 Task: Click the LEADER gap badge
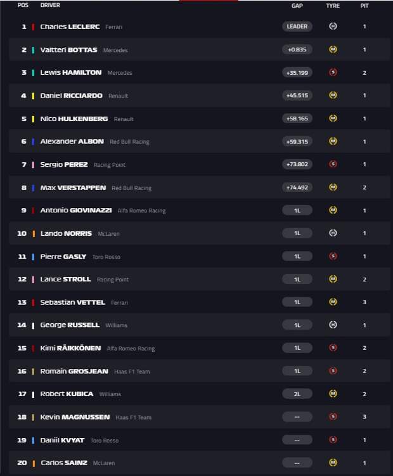click(297, 27)
